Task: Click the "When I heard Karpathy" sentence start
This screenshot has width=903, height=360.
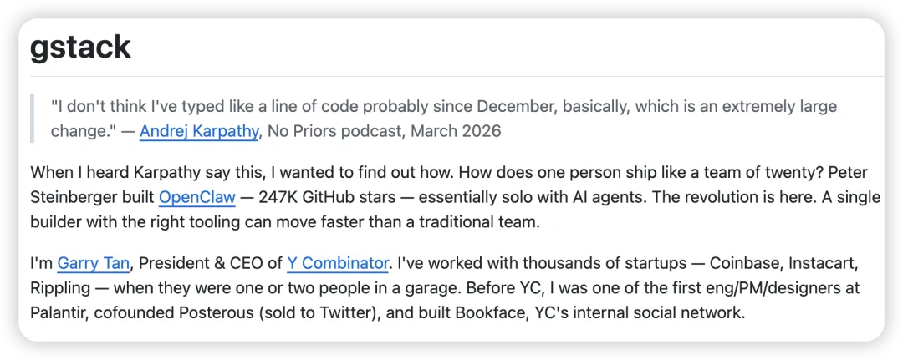Action: click(x=109, y=173)
